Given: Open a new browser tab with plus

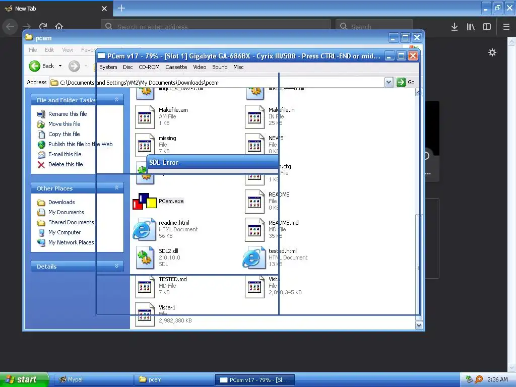Looking at the screenshot, I should click(x=121, y=8).
